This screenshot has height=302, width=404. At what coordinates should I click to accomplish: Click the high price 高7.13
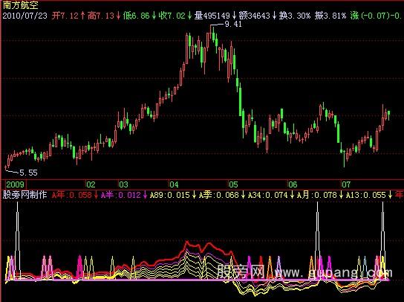tap(100, 16)
